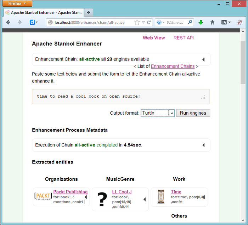Image resolution: width=248 pixels, height=225 pixels.
Task: Click the Work column heading
Action: [179, 179]
